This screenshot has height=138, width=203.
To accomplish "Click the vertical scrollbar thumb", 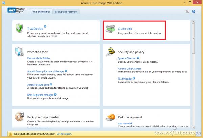I will tap(194, 38).
